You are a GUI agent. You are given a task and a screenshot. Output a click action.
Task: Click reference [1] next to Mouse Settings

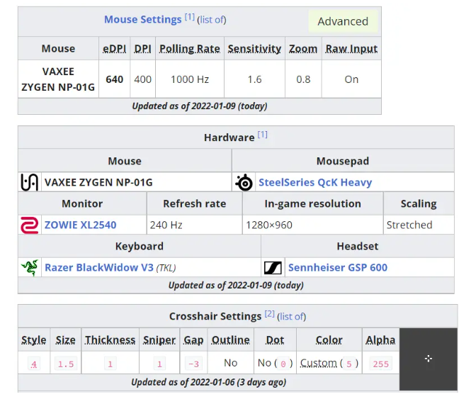pyautogui.click(x=189, y=17)
